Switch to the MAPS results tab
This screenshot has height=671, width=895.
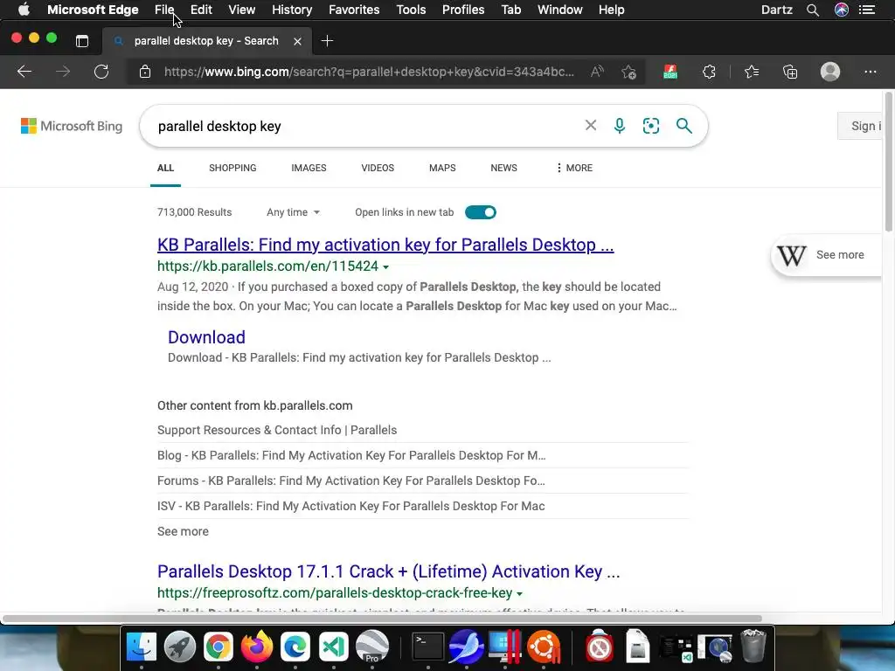pos(442,168)
